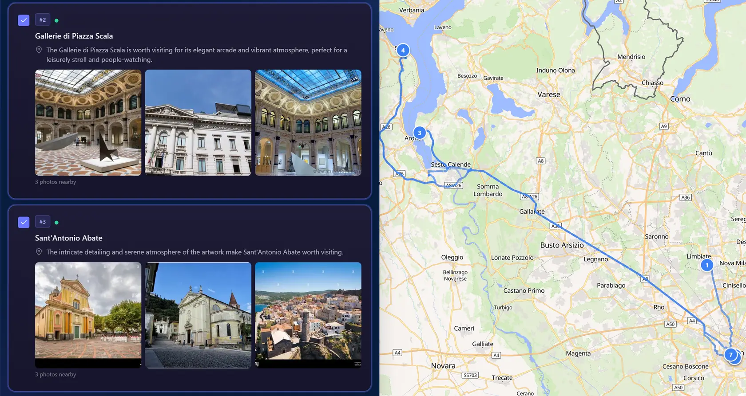The width and height of the screenshot is (746, 396).
Task: Uncheck the checkbox for stop #2
Action: point(24,20)
